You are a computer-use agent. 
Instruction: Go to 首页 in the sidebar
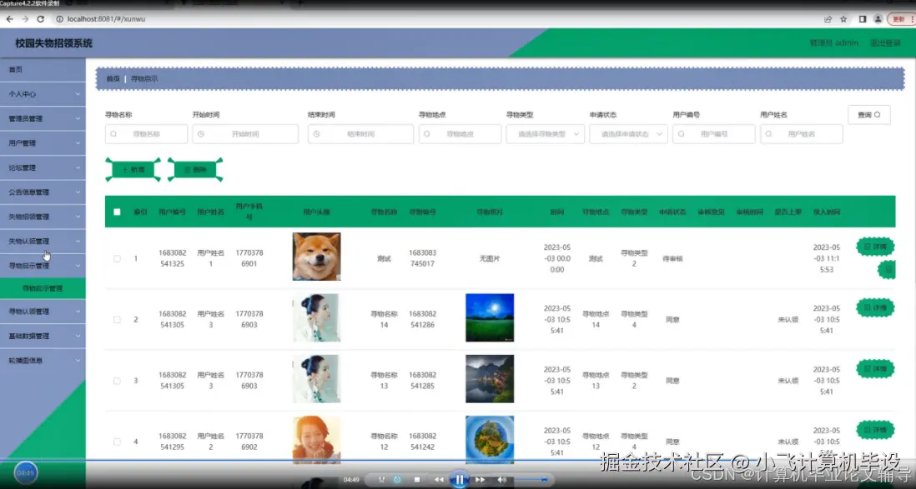pos(43,69)
